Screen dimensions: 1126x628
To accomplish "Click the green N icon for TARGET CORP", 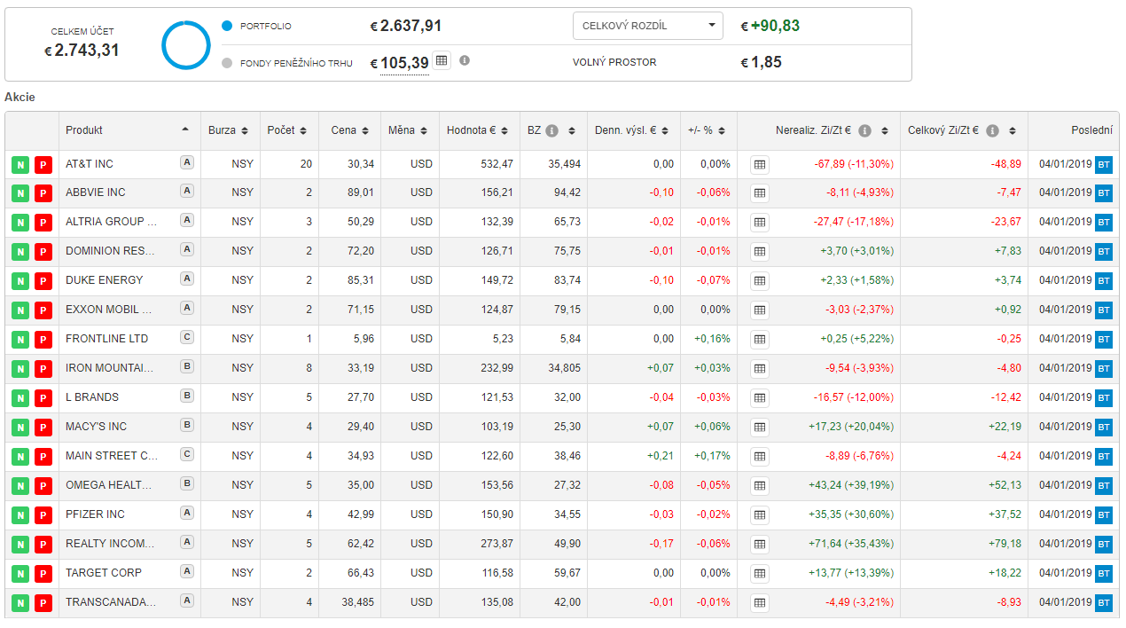I will tap(20, 575).
